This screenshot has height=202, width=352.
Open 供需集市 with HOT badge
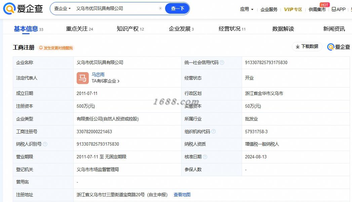pos(317,9)
